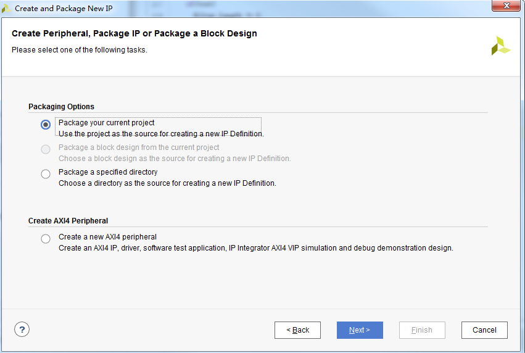Close the dialog with the red X button

click(x=506, y=6)
